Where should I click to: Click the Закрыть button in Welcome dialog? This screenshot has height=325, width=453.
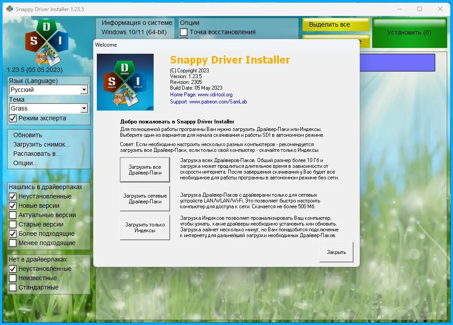pyautogui.click(x=336, y=252)
